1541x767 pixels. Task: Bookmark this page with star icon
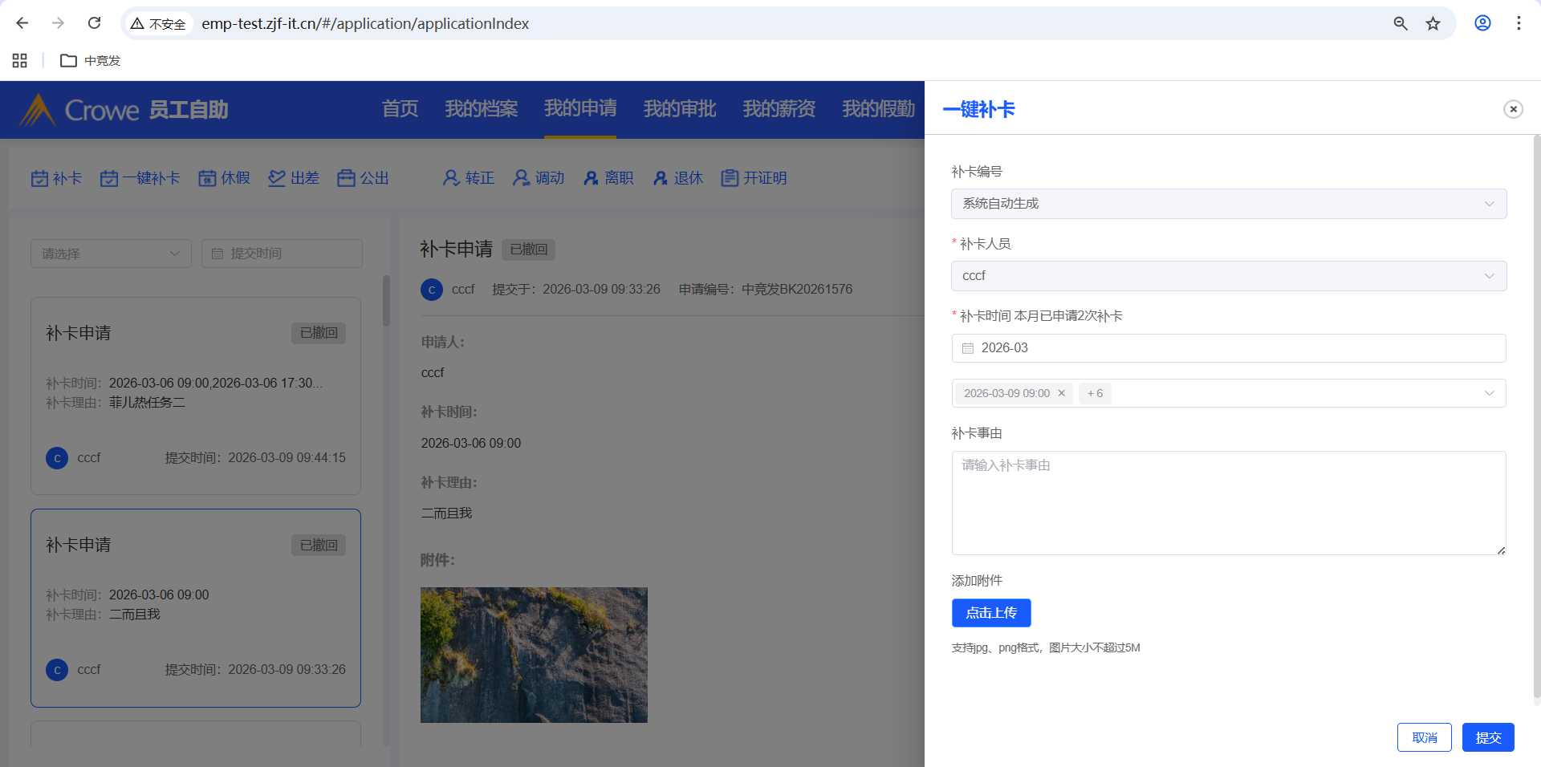(1433, 23)
